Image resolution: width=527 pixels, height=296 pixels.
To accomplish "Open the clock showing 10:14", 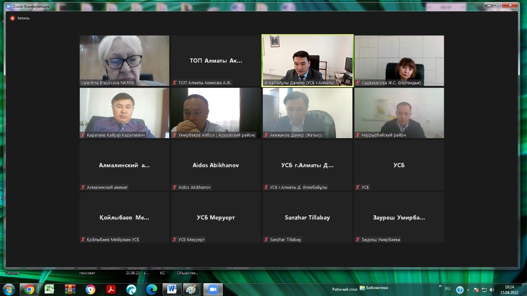I will coord(510,289).
